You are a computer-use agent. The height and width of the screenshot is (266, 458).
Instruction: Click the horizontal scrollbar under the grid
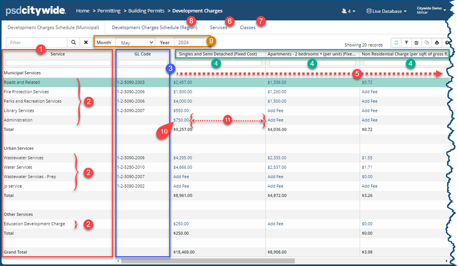pos(208,261)
